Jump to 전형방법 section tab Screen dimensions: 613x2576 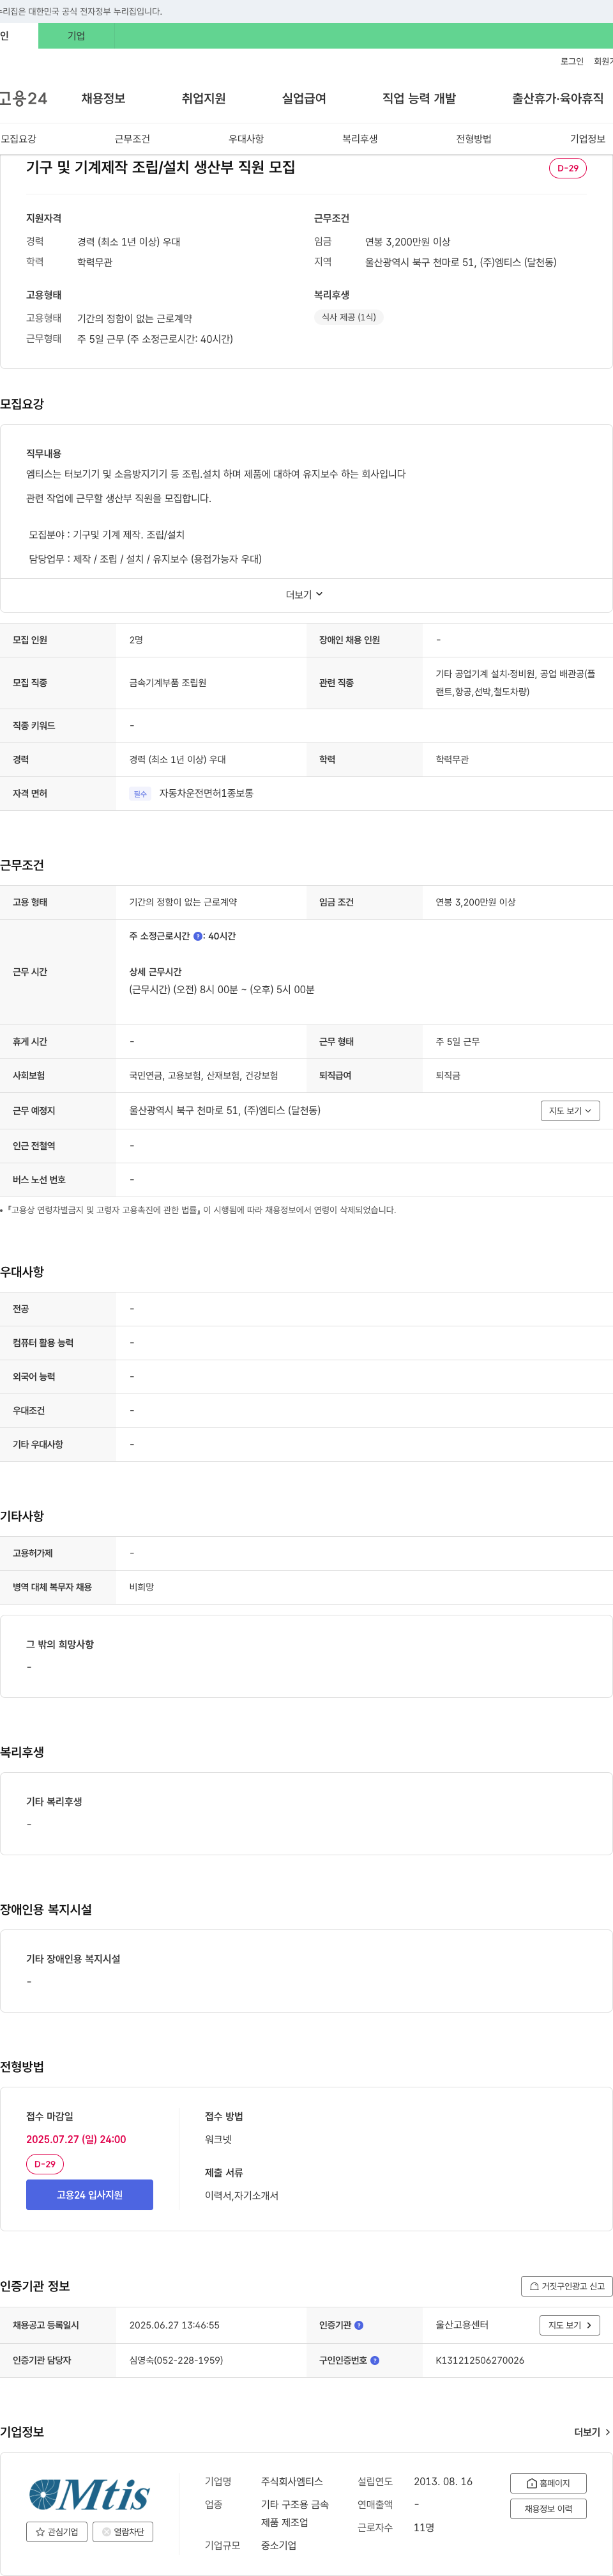473,139
